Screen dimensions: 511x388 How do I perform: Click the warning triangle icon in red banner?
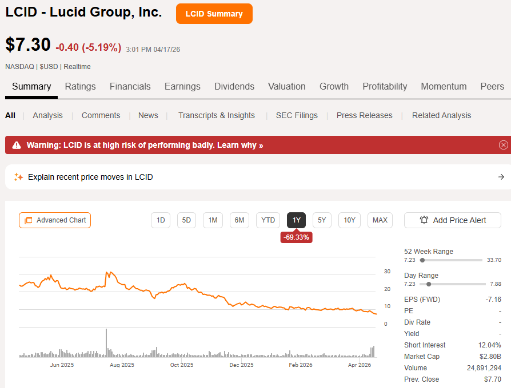click(x=17, y=145)
